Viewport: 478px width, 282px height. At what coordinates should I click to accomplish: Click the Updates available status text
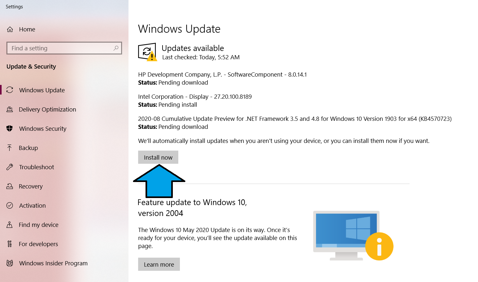(193, 48)
